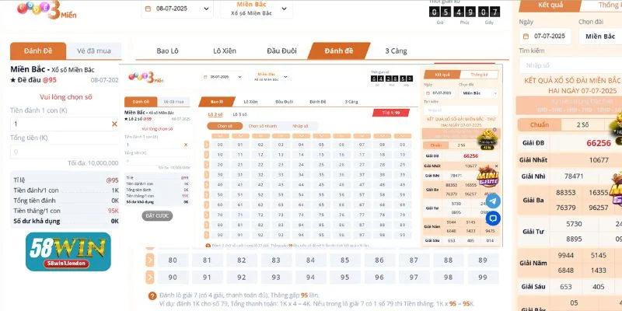Pick number 82 in main page grid

(242, 260)
